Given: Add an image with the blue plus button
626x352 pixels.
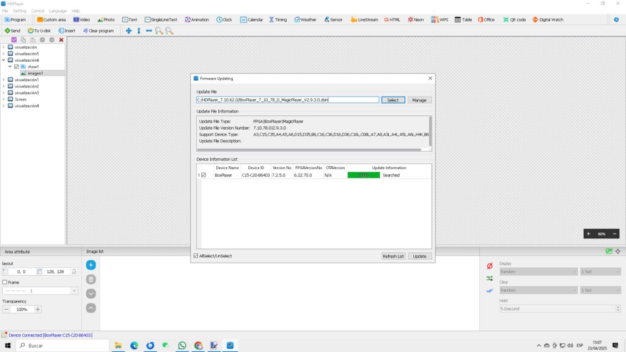Looking at the screenshot, I should [x=91, y=265].
